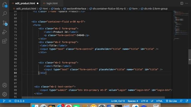Click line number 69 in the gutter
This screenshot has height=107, width=191.
15,22
